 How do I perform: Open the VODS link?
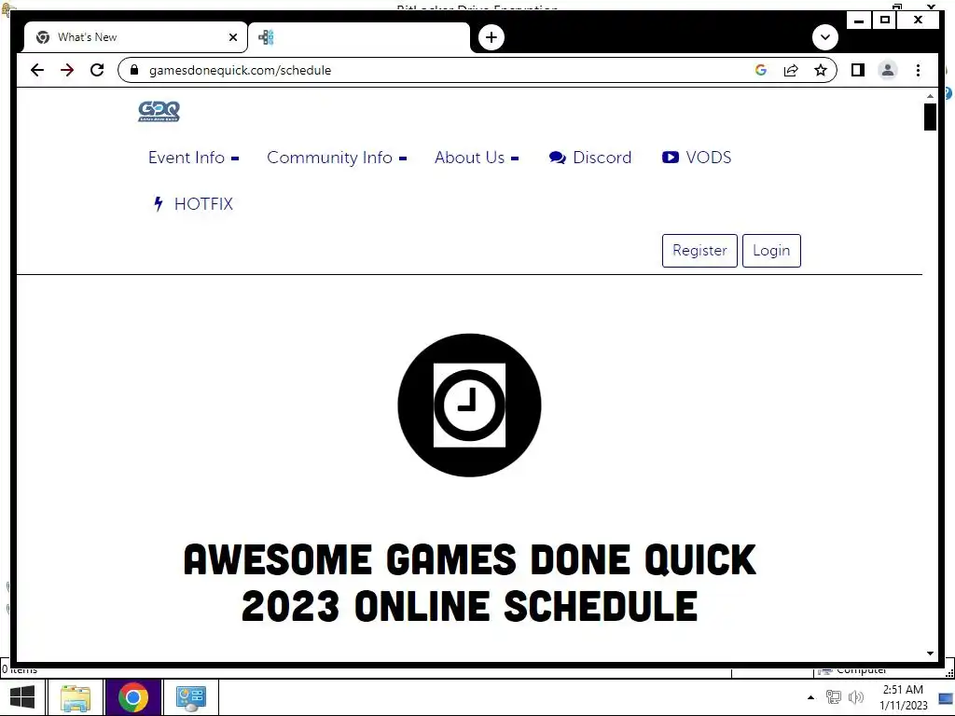coord(696,158)
